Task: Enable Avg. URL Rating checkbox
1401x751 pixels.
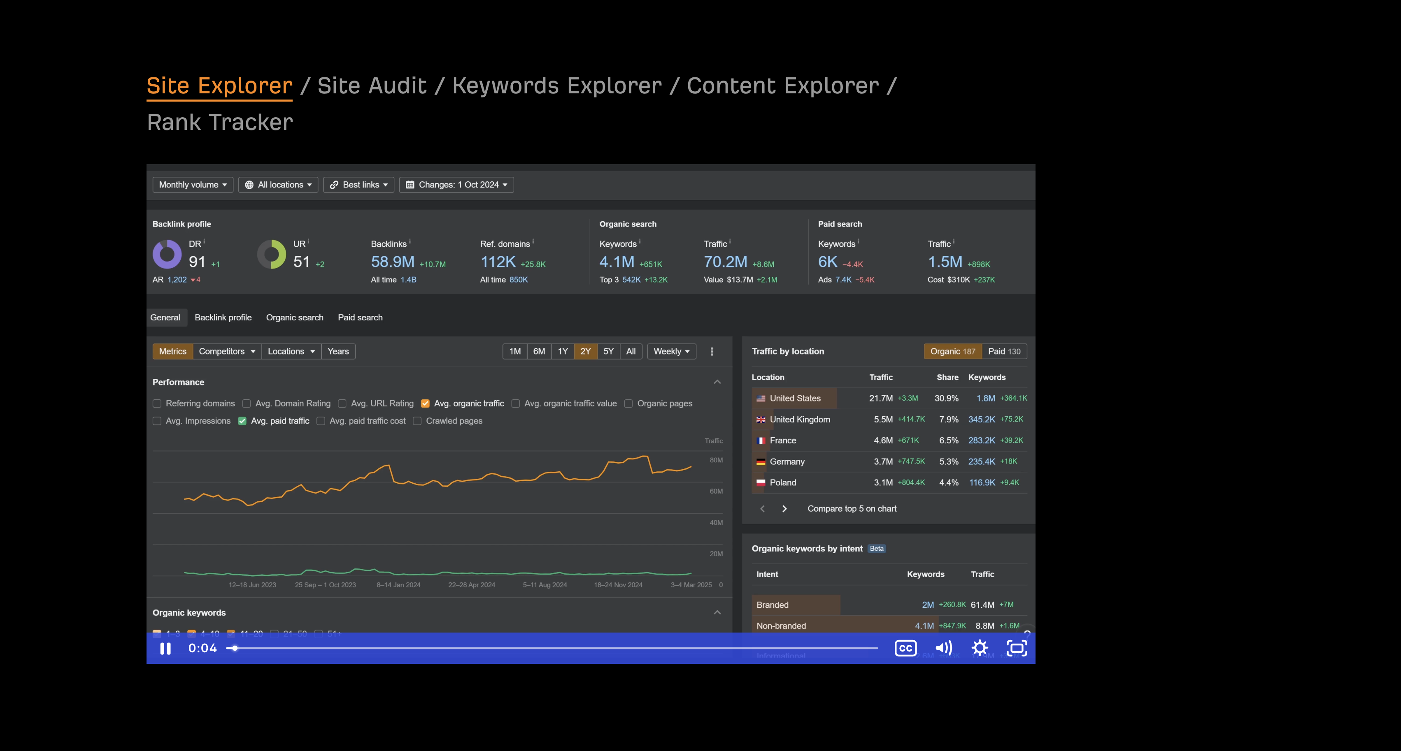Action: tap(342, 404)
